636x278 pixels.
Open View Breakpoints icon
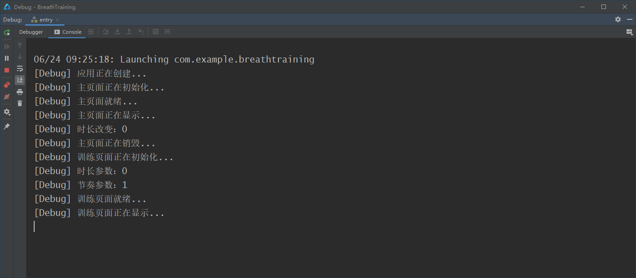point(7,85)
